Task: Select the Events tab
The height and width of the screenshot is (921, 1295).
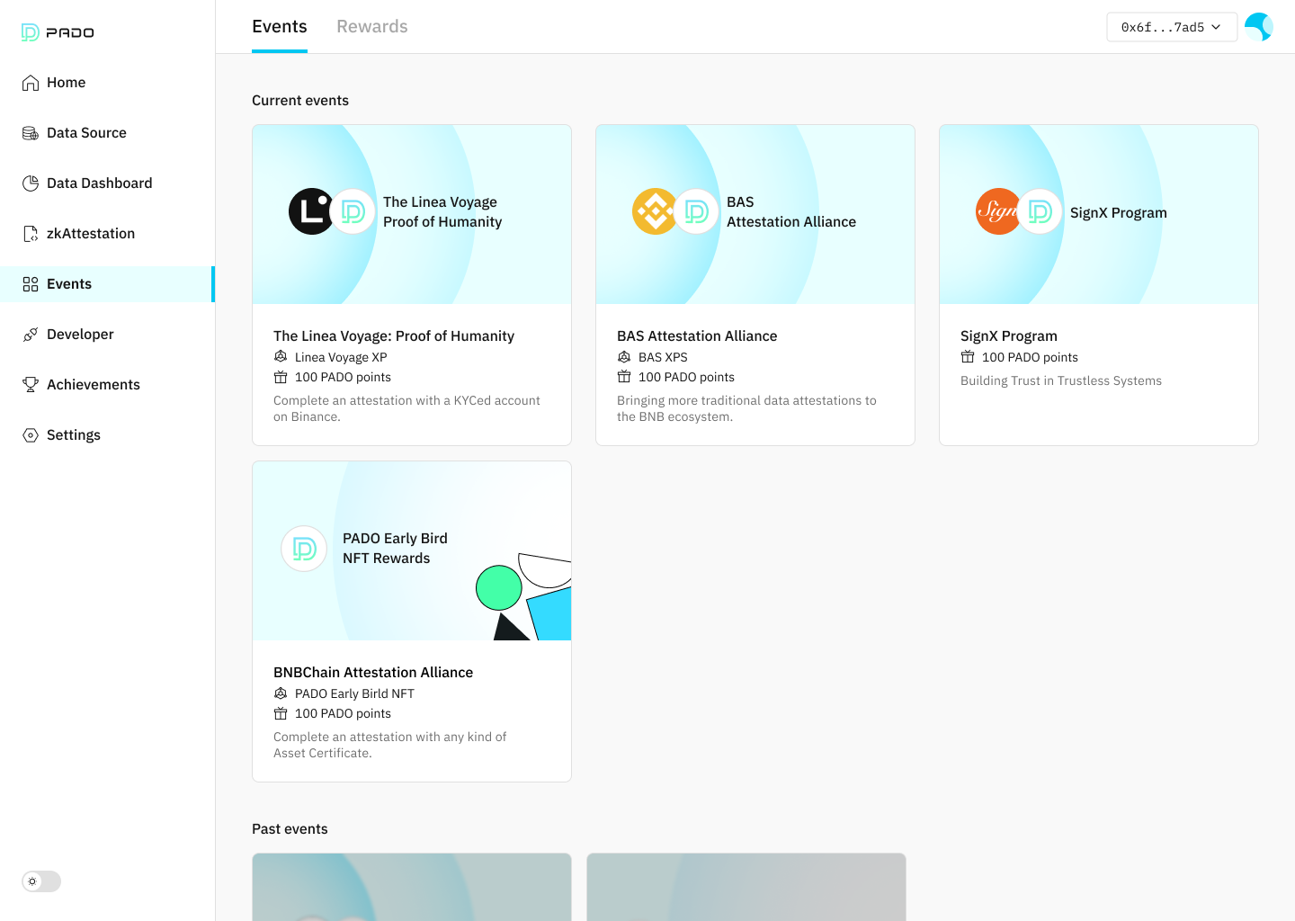Action: coord(280,27)
